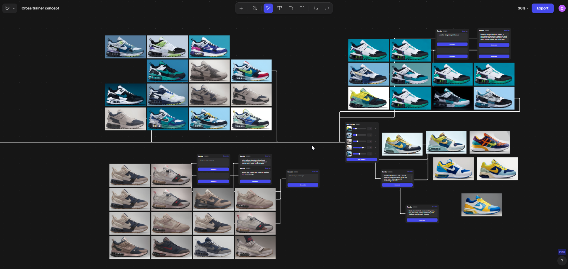Click the Export button
The height and width of the screenshot is (269, 568).
(543, 8)
